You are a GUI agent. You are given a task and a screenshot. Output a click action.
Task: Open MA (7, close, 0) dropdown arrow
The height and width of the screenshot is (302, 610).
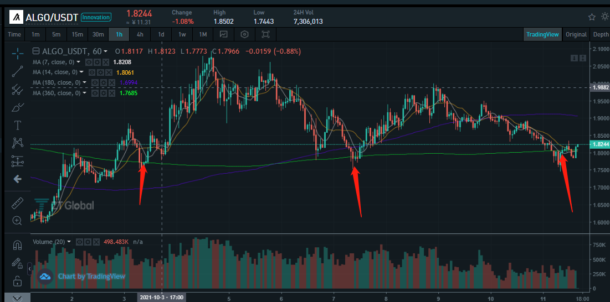79,62
